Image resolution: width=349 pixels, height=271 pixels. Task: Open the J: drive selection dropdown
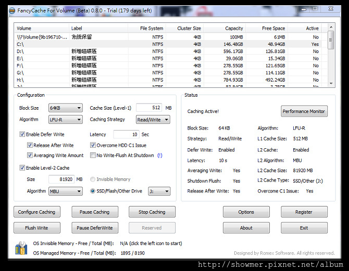click(159, 191)
